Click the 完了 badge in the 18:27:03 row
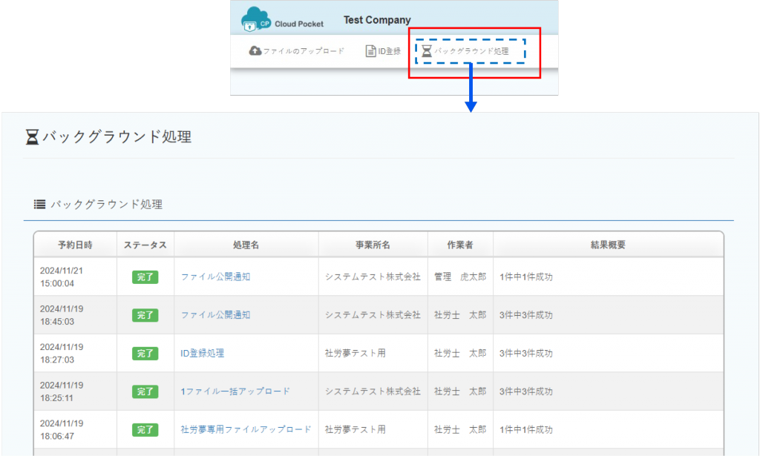The image size is (760, 456). 145,354
